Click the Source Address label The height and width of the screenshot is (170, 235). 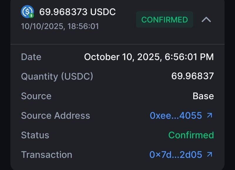(x=56, y=115)
